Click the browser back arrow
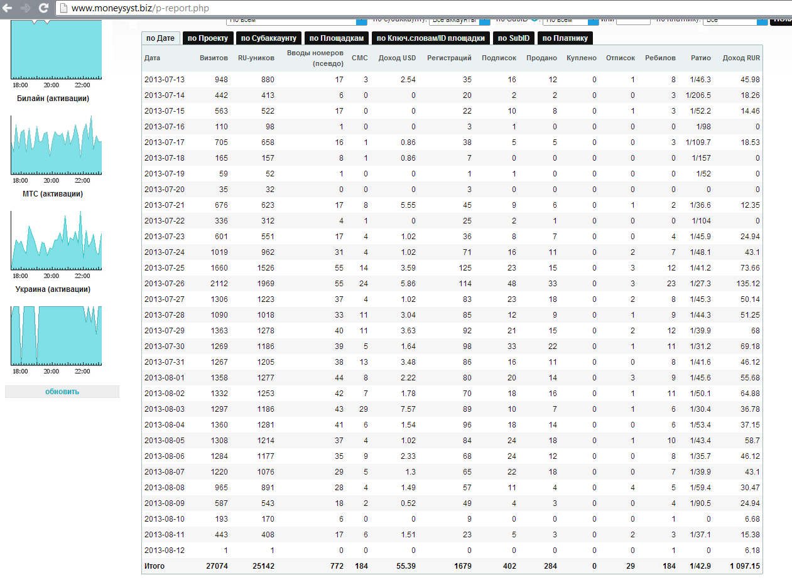The width and height of the screenshot is (792, 580). pos(9,8)
